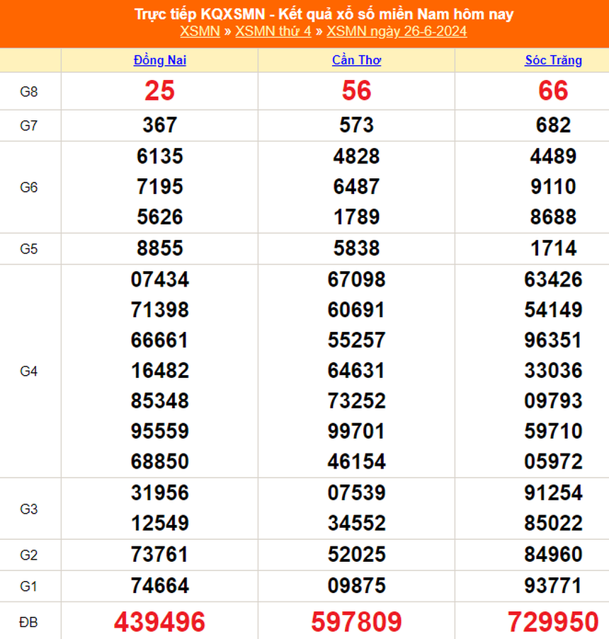Select the G5 number 1714
Screen dimensions: 609x639
[x=553, y=248]
